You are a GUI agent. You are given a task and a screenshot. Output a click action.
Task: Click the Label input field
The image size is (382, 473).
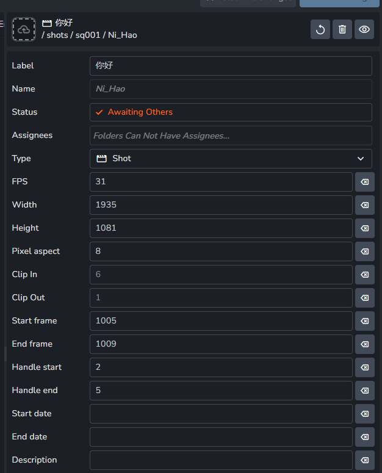[x=231, y=66]
